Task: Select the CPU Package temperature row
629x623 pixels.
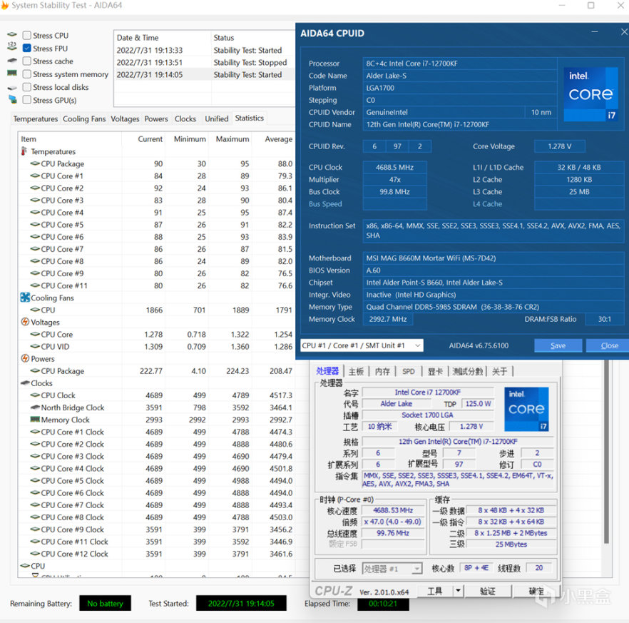Action: click(x=63, y=163)
